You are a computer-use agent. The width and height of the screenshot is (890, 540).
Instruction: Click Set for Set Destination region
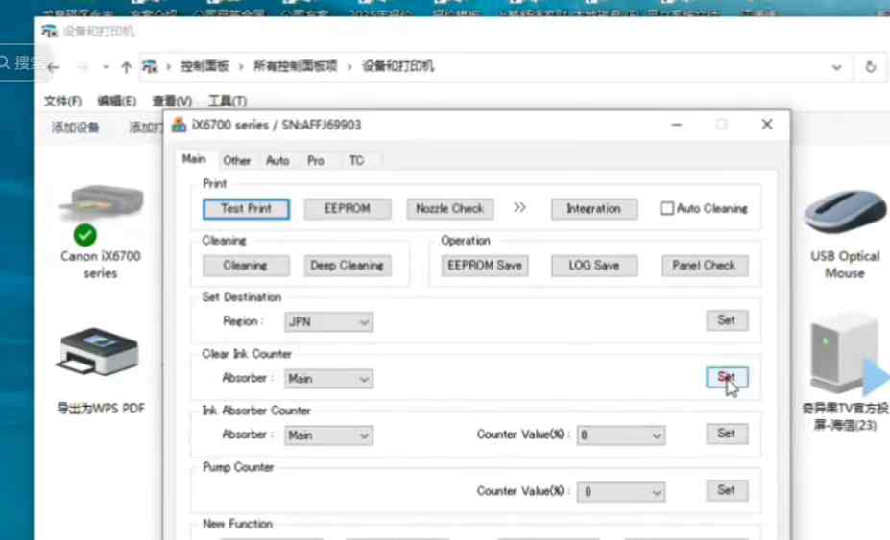727,320
